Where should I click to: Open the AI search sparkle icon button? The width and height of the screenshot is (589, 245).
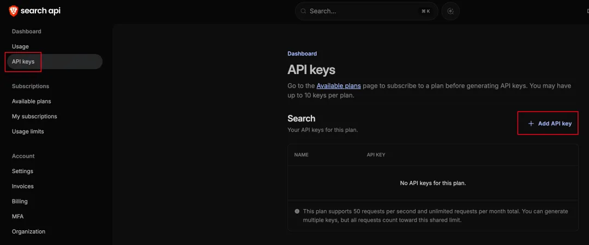click(x=450, y=11)
